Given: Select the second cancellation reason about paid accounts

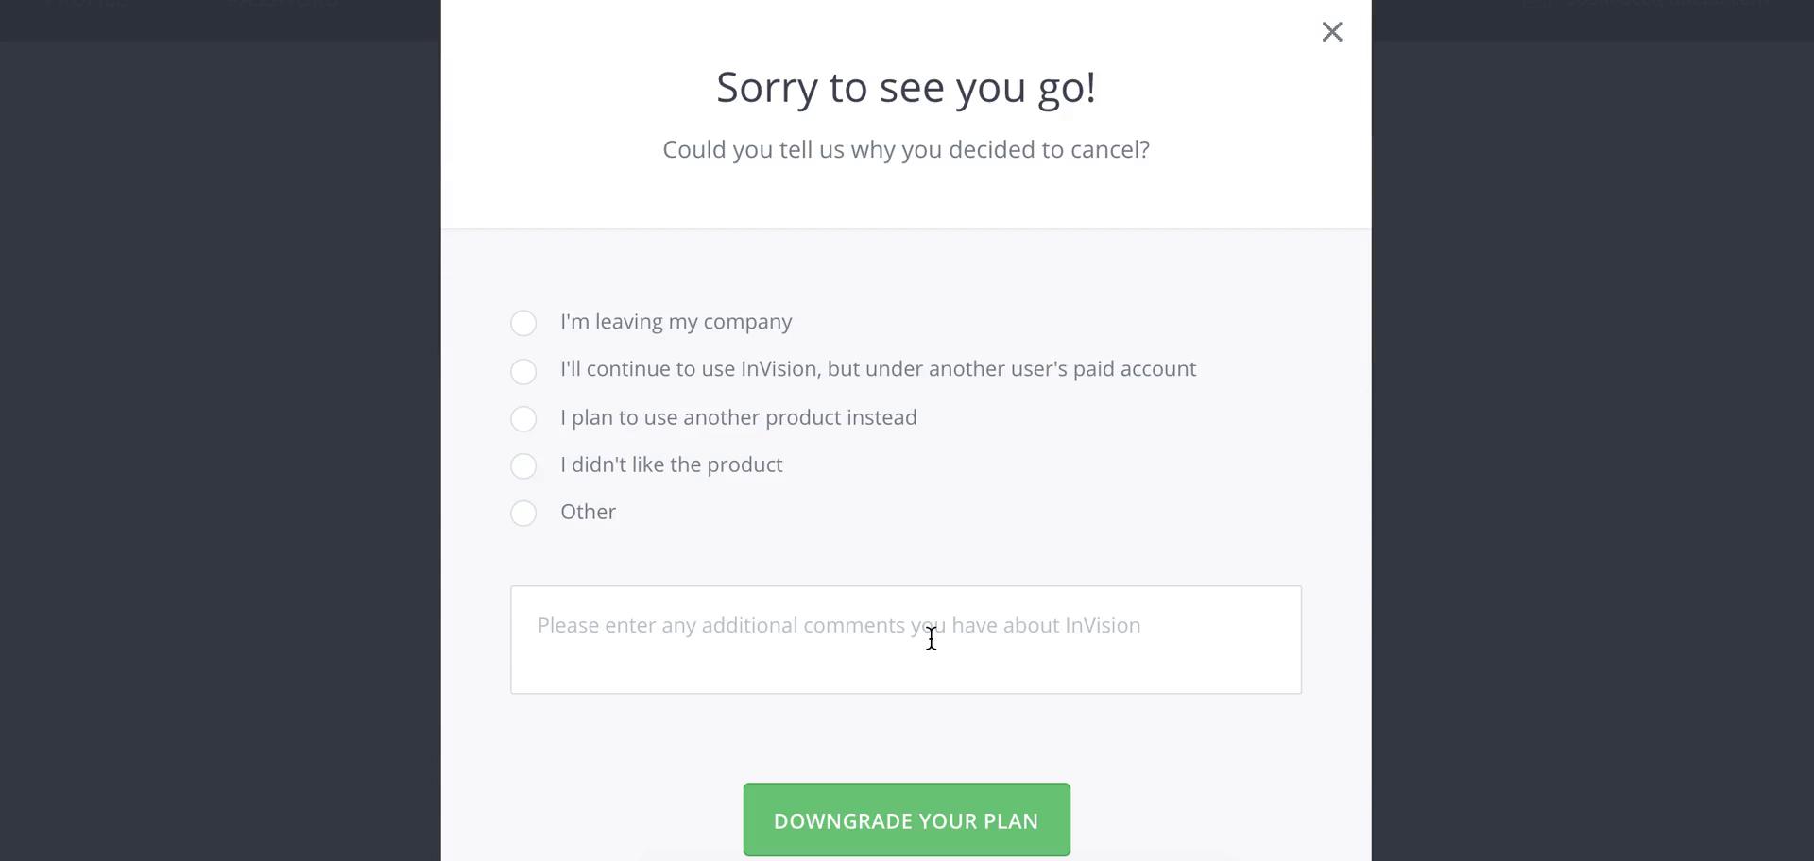Looking at the screenshot, I should tap(523, 371).
